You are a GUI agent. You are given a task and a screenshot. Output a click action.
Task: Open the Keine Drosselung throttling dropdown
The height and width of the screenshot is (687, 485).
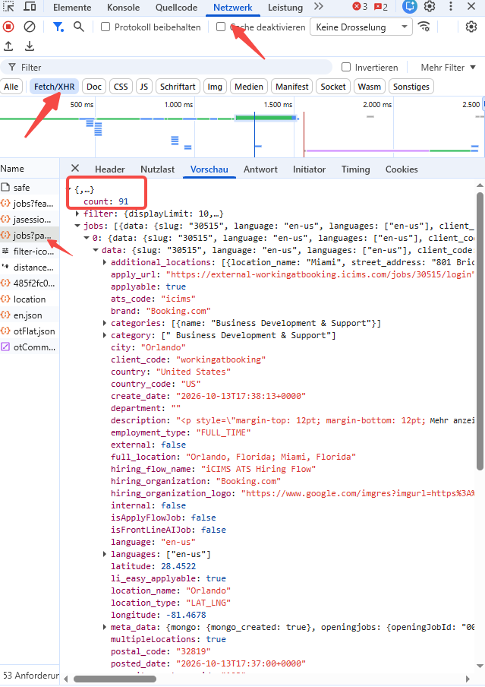(361, 27)
